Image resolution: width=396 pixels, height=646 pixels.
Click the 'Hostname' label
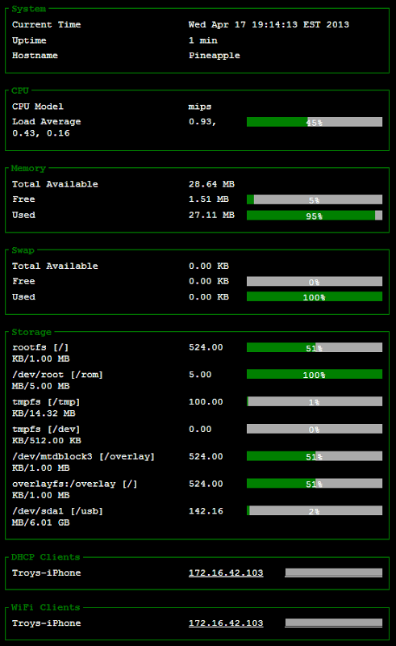35,56
